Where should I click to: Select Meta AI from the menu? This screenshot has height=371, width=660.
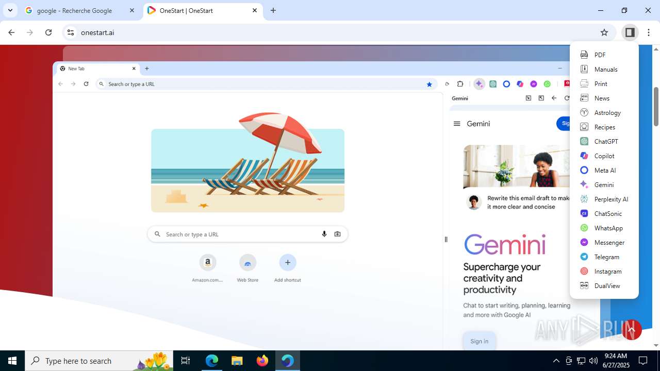(604, 170)
